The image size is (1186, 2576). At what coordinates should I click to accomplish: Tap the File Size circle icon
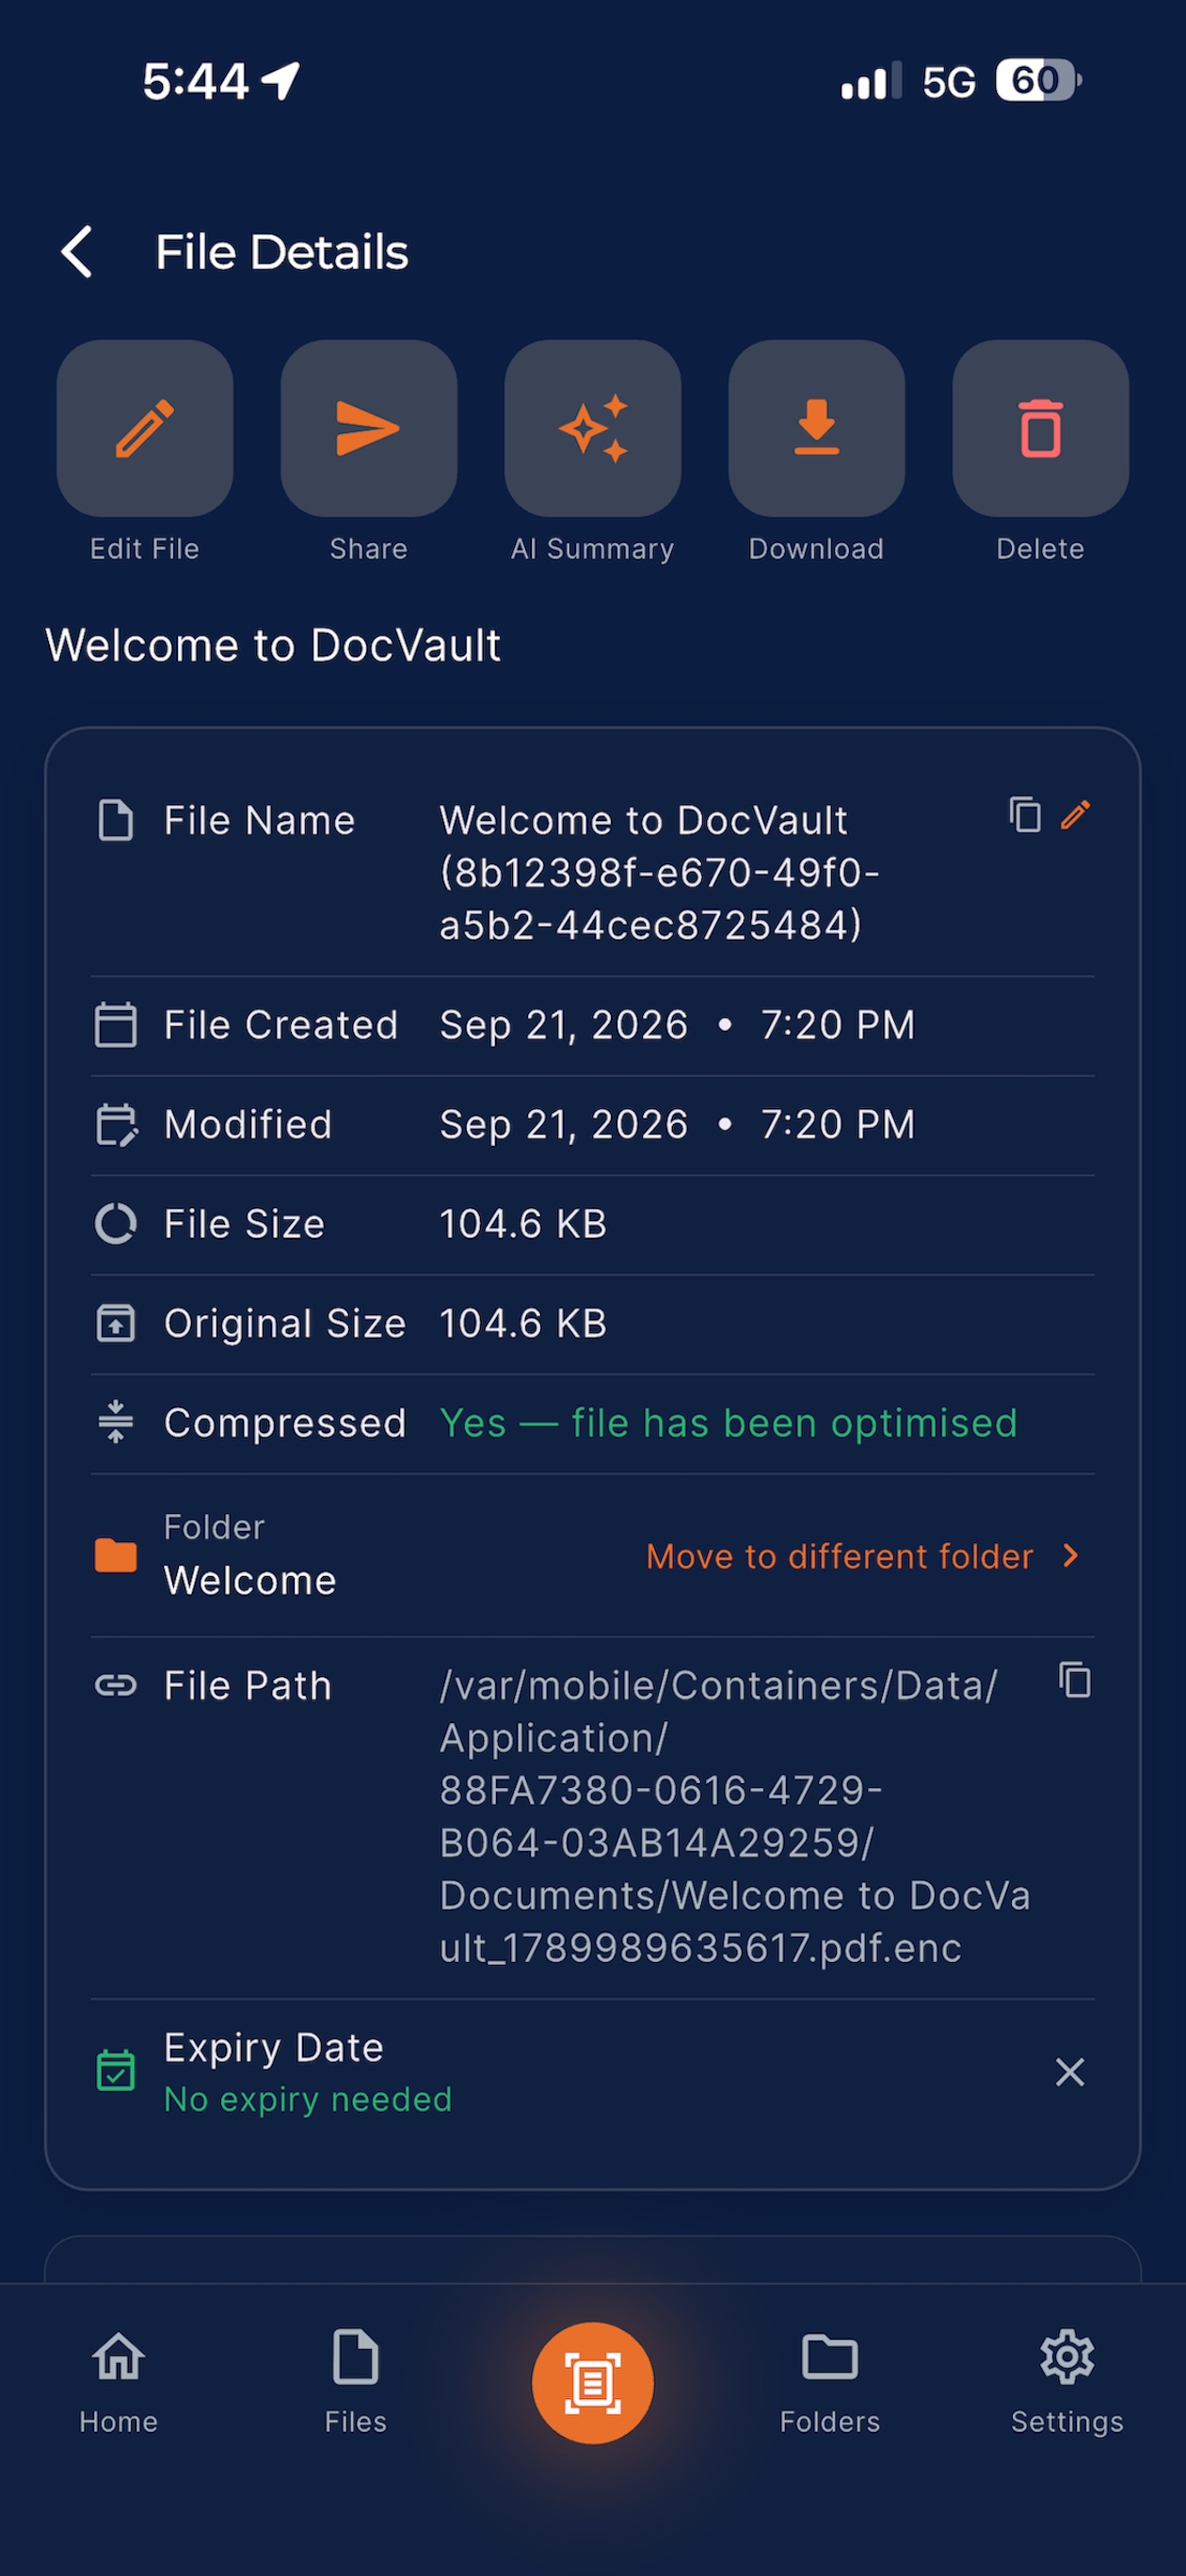point(116,1223)
